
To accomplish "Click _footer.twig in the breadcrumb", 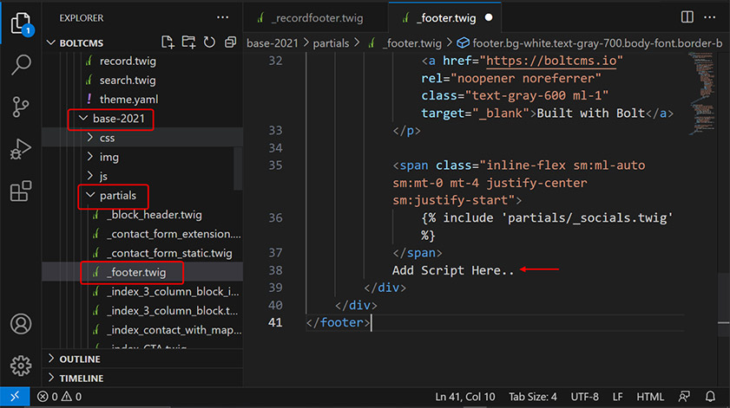I will tap(412, 43).
